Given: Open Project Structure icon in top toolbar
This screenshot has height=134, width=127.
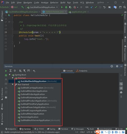Looking at the screenshot, I should click(x=110, y=7).
